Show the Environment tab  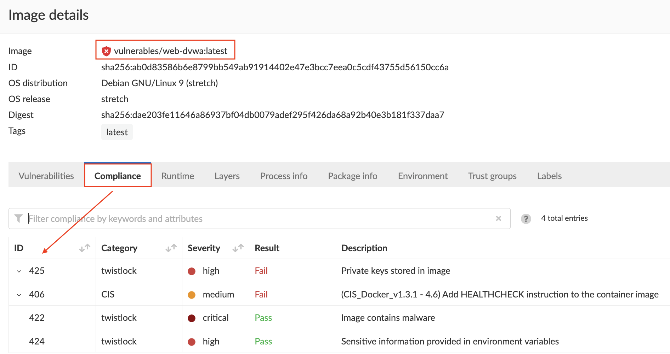click(x=422, y=176)
